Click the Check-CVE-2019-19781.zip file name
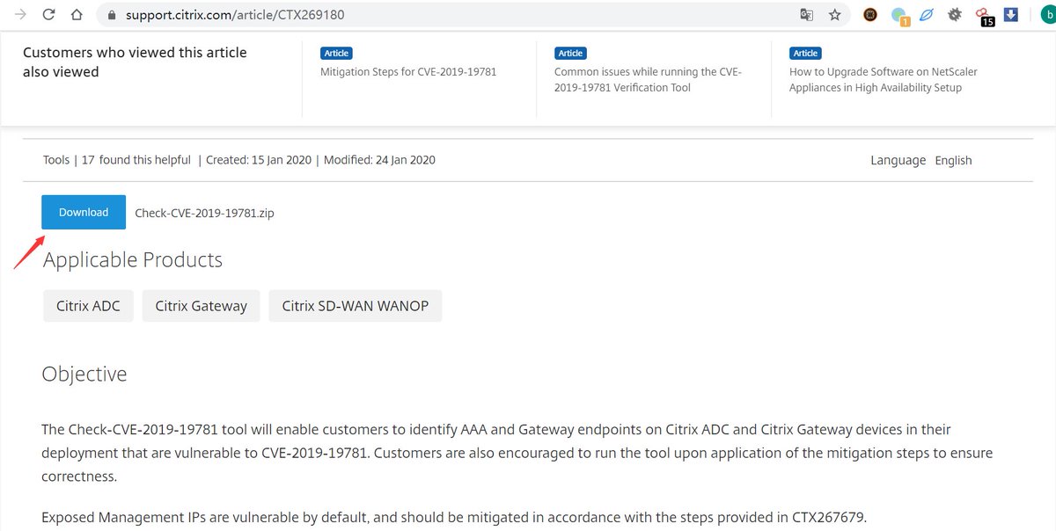This screenshot has width=1056, height=531. point(204,213)
